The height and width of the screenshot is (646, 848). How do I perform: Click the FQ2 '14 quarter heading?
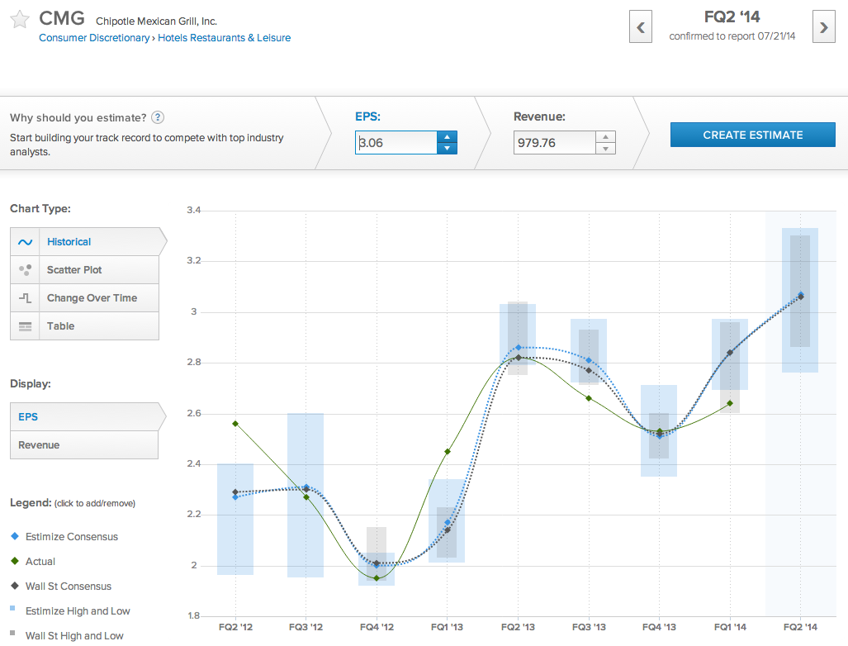click(732, 17)
